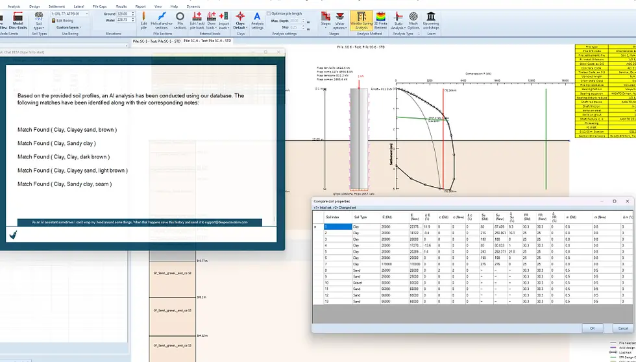Click the Step value field
The width and height of the screenshot is (636, 362).
pos(295,27)
